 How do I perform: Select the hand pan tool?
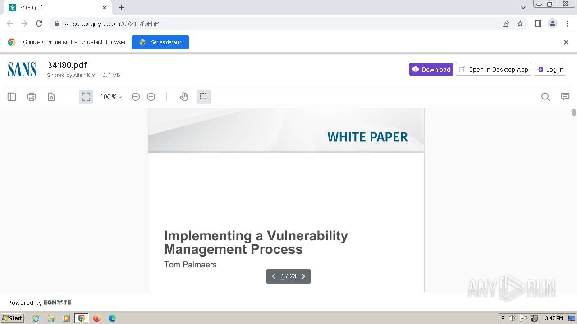tap(184, 97)
